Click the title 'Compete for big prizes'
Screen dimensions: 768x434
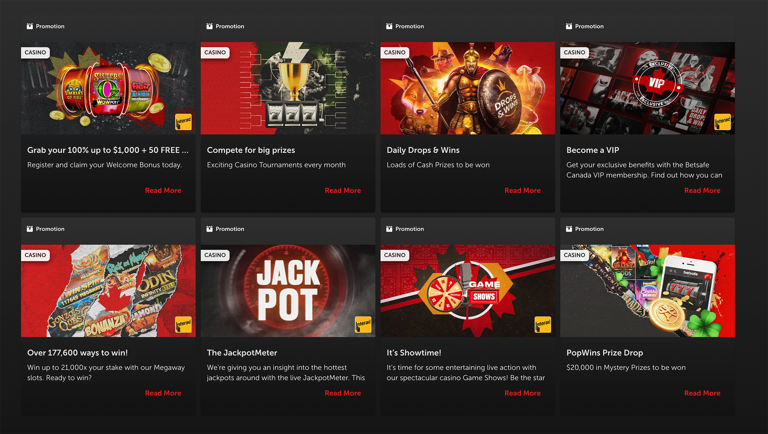(251, 150)
